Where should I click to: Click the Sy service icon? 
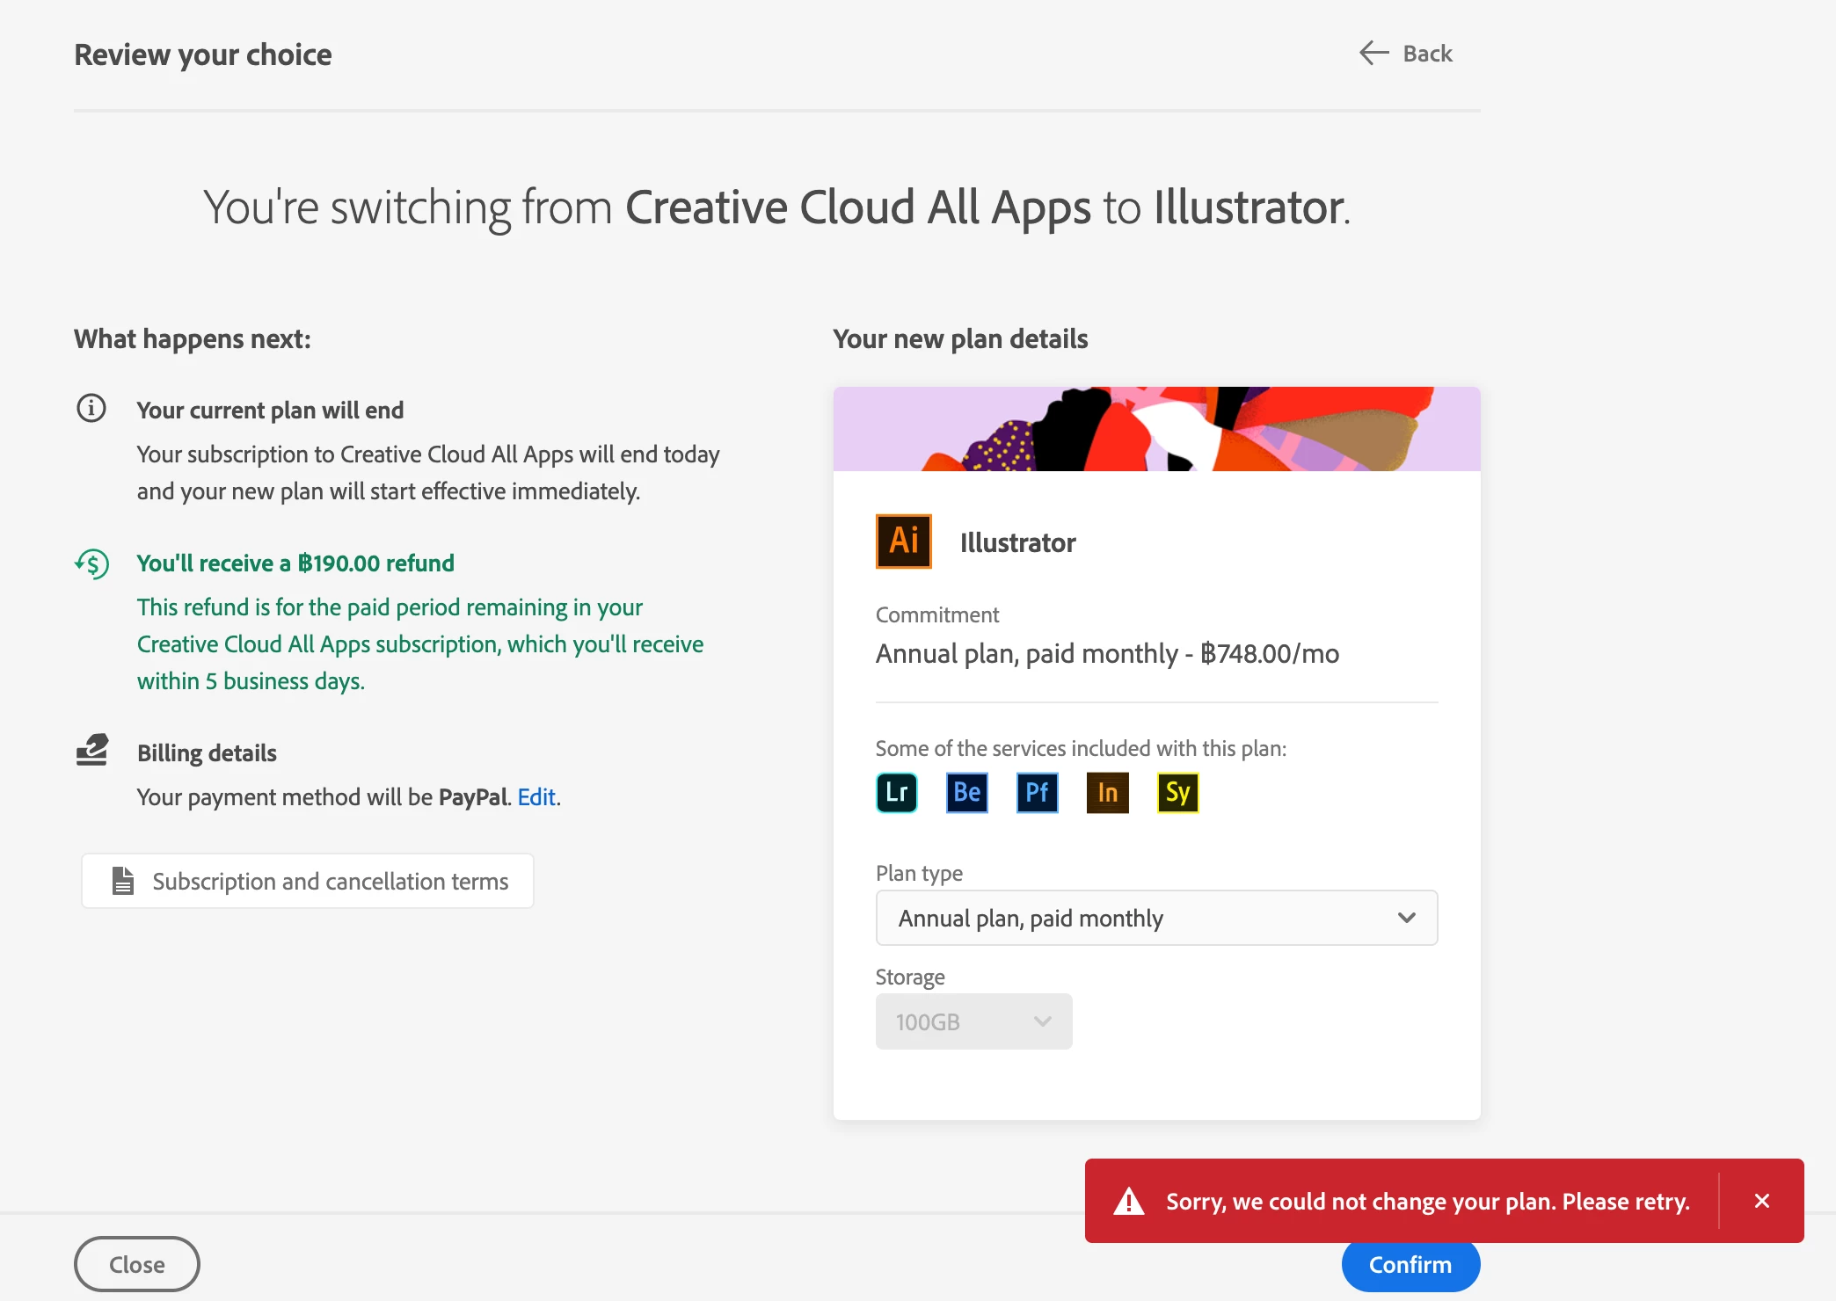[1177, 793]
